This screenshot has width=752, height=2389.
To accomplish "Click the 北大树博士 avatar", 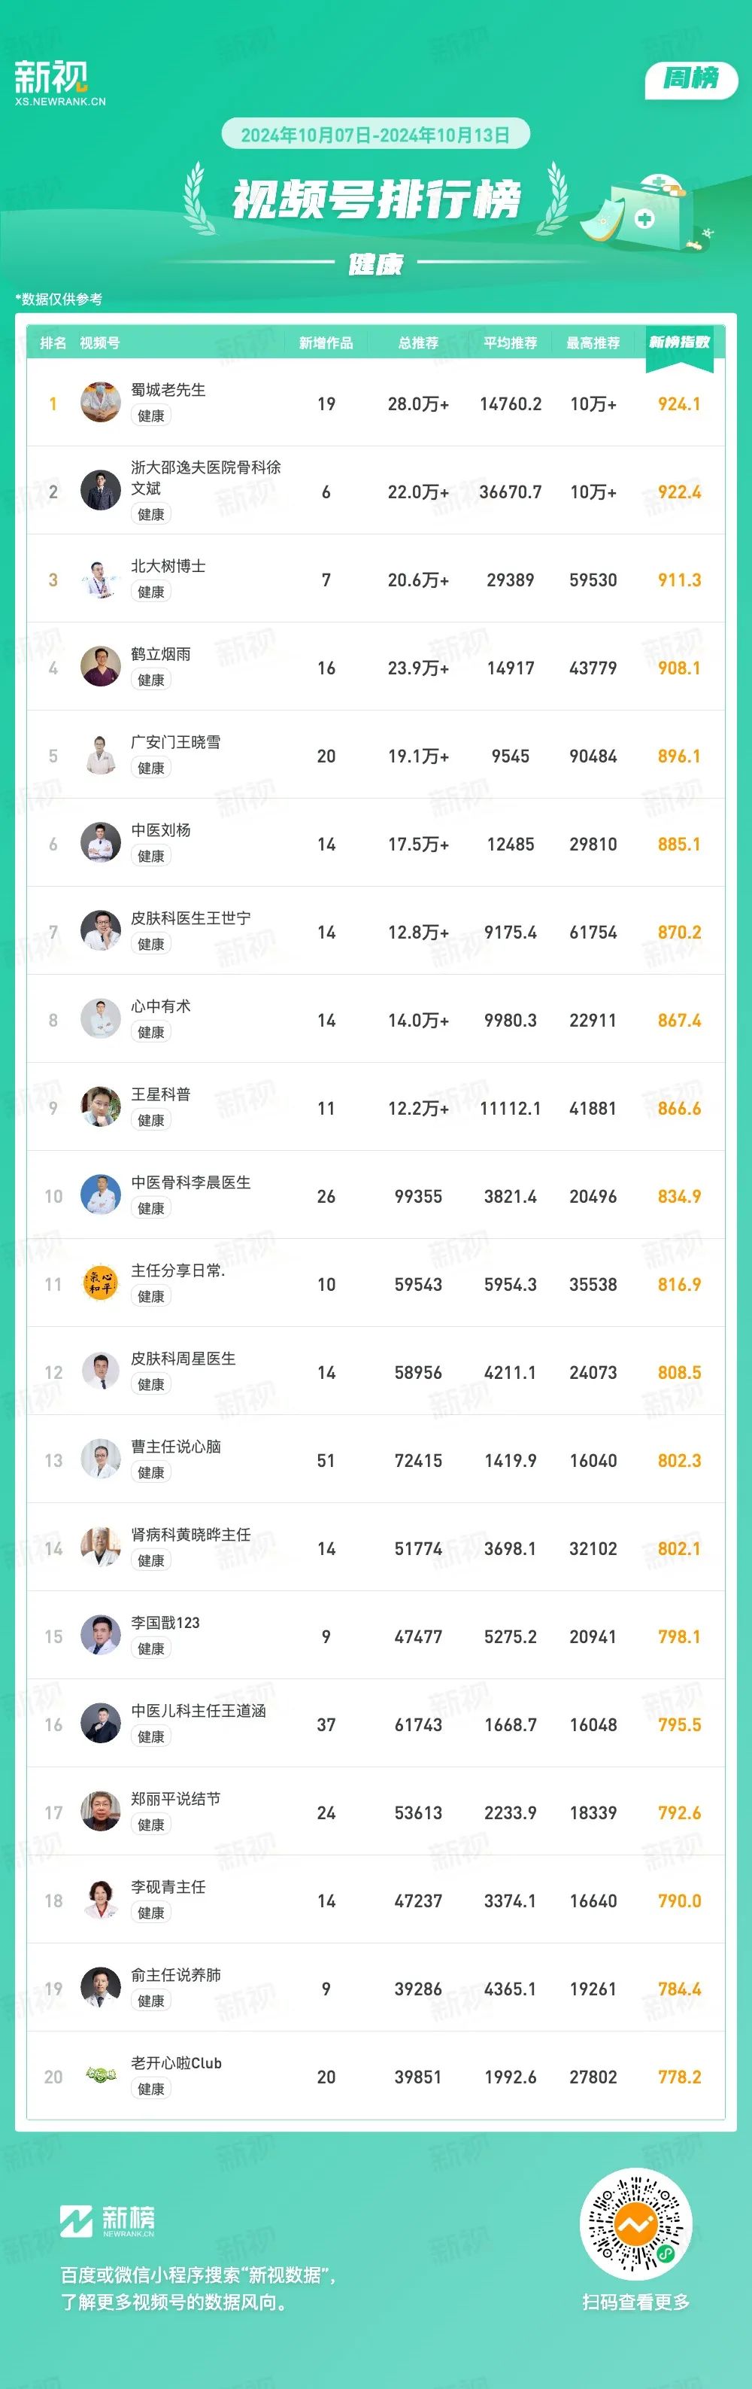I will pyautogui.click(x=100, y=579).
